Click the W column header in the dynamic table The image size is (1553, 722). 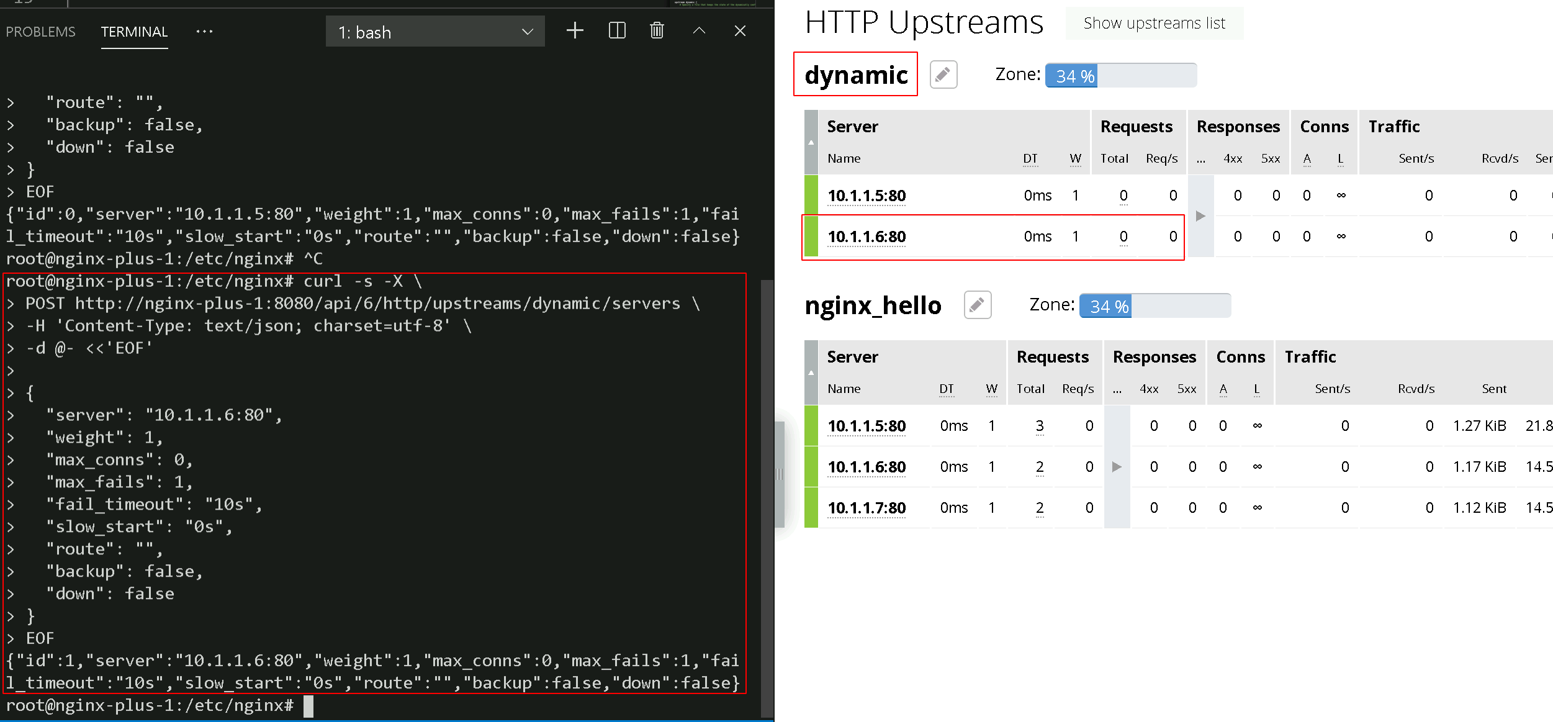[x=1076, y=159]
